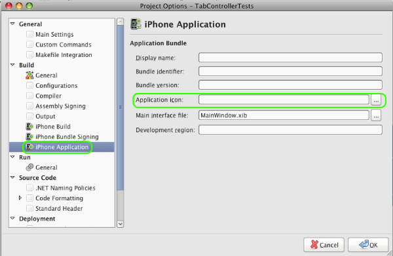Open iPhone Bundle Signing settings
The image size is (393, 256).
pyautogui.click(x=67, y=137)
